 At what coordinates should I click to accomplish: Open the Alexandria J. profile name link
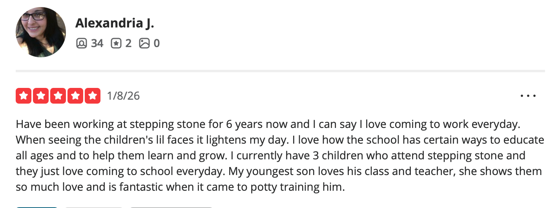(x=115, y=23)
